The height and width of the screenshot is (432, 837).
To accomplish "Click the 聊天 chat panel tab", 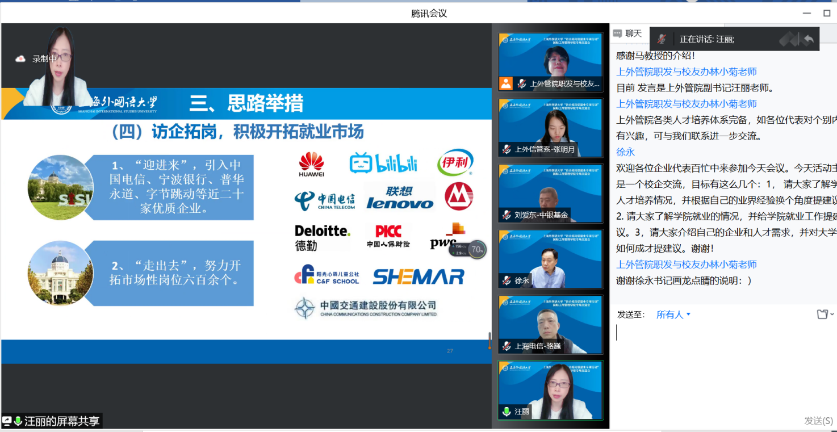I will (x=633, y=33).
